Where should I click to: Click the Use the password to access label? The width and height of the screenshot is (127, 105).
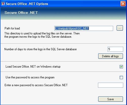(30, 77)
